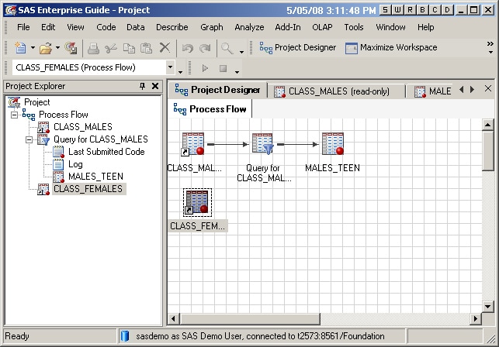Open the Log item in Project Explorer
The width and height of the screenshot is (499, 347).
pyautogui.click(x=75, y=164)
